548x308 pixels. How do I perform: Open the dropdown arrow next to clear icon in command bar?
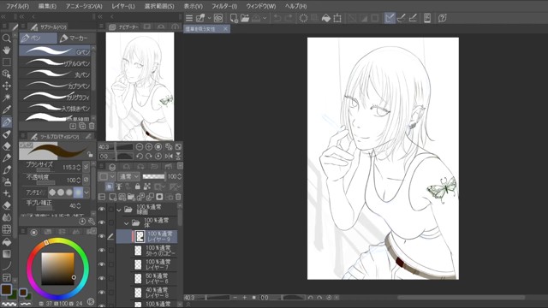coord(265,18)
